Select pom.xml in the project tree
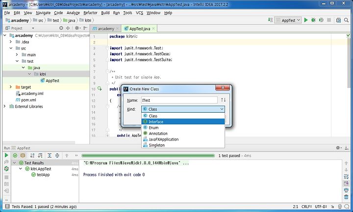353x212 pixels. click(25, 100)
